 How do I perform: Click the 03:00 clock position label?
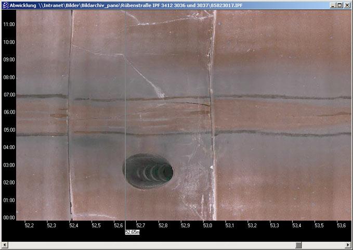[8, 165]
